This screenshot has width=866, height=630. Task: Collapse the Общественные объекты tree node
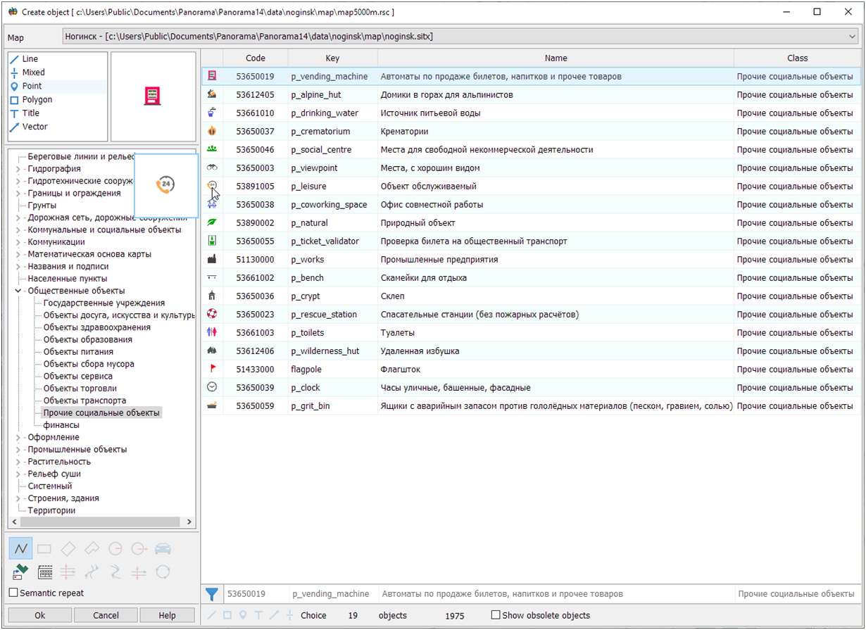pos(18,291)
